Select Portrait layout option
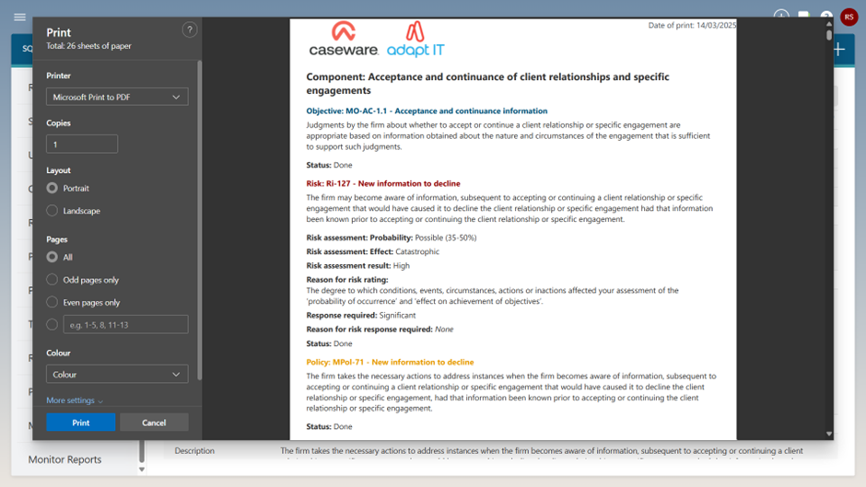Screen dimensions: 866x487 53,188
